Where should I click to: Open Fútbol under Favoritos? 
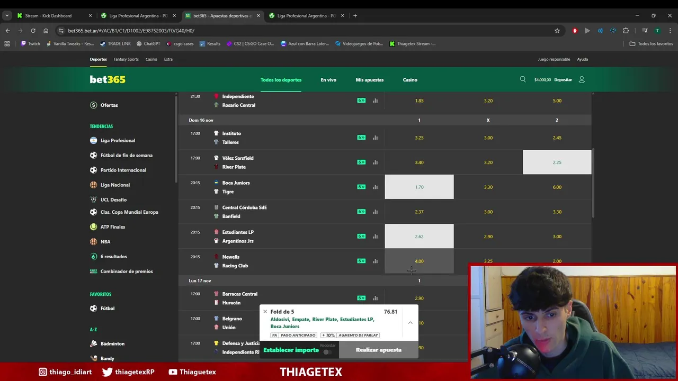coord(108,309)
